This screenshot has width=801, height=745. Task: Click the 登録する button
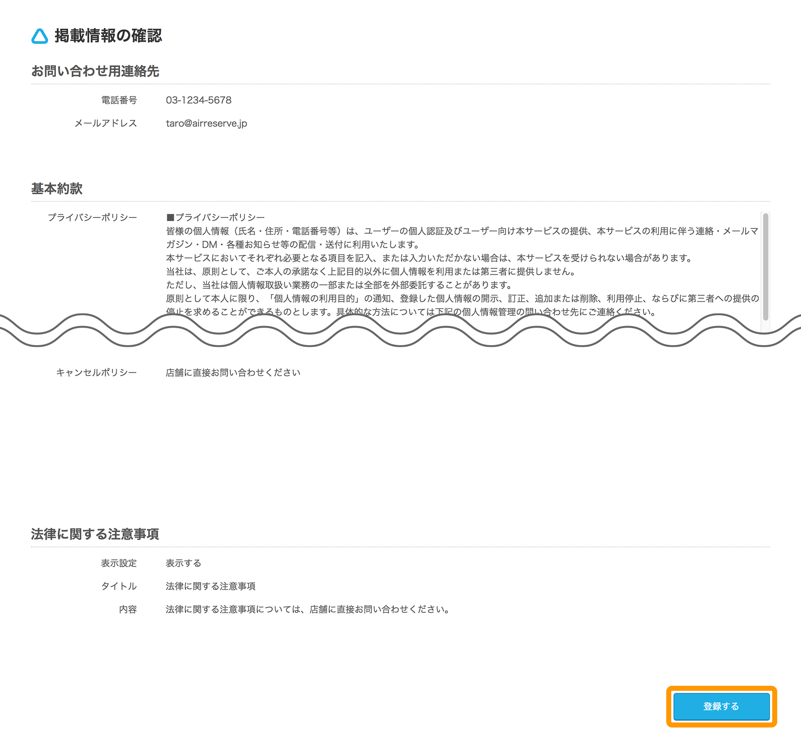coord(721,706)
